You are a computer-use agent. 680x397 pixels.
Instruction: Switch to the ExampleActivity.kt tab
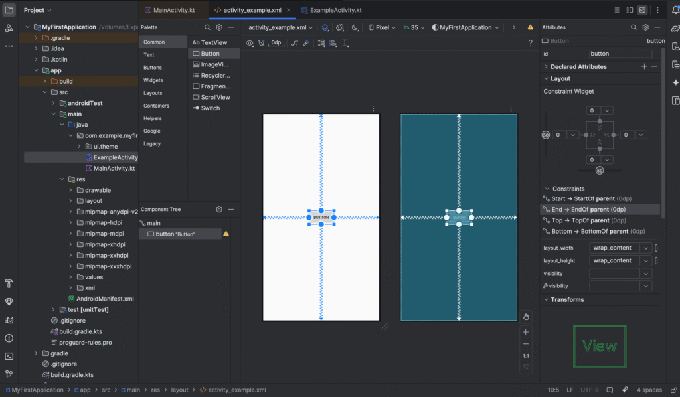point(332,10)
